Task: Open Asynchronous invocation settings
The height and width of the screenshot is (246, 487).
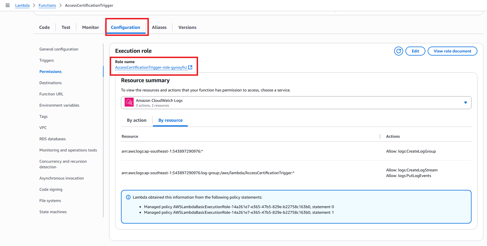Action: coord(62,178)
